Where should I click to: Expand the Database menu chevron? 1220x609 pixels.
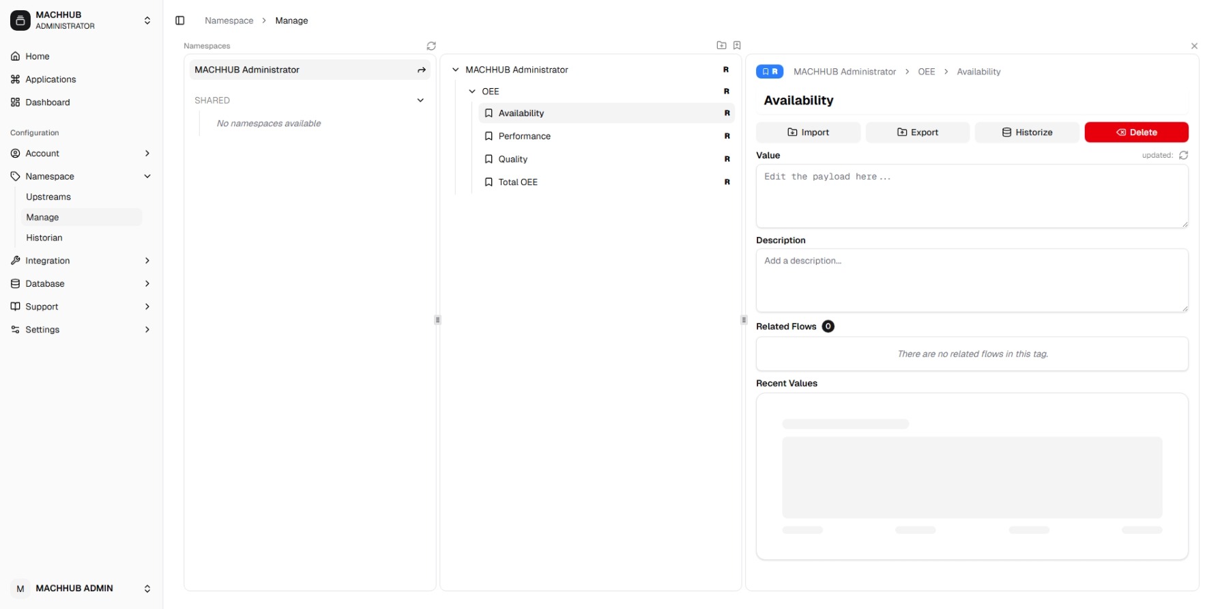pos(147,283)
